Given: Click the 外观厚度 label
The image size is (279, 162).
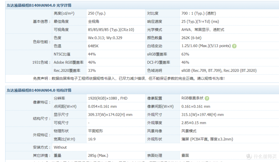Looking at the screenshot, I should (x=155, y=123).
